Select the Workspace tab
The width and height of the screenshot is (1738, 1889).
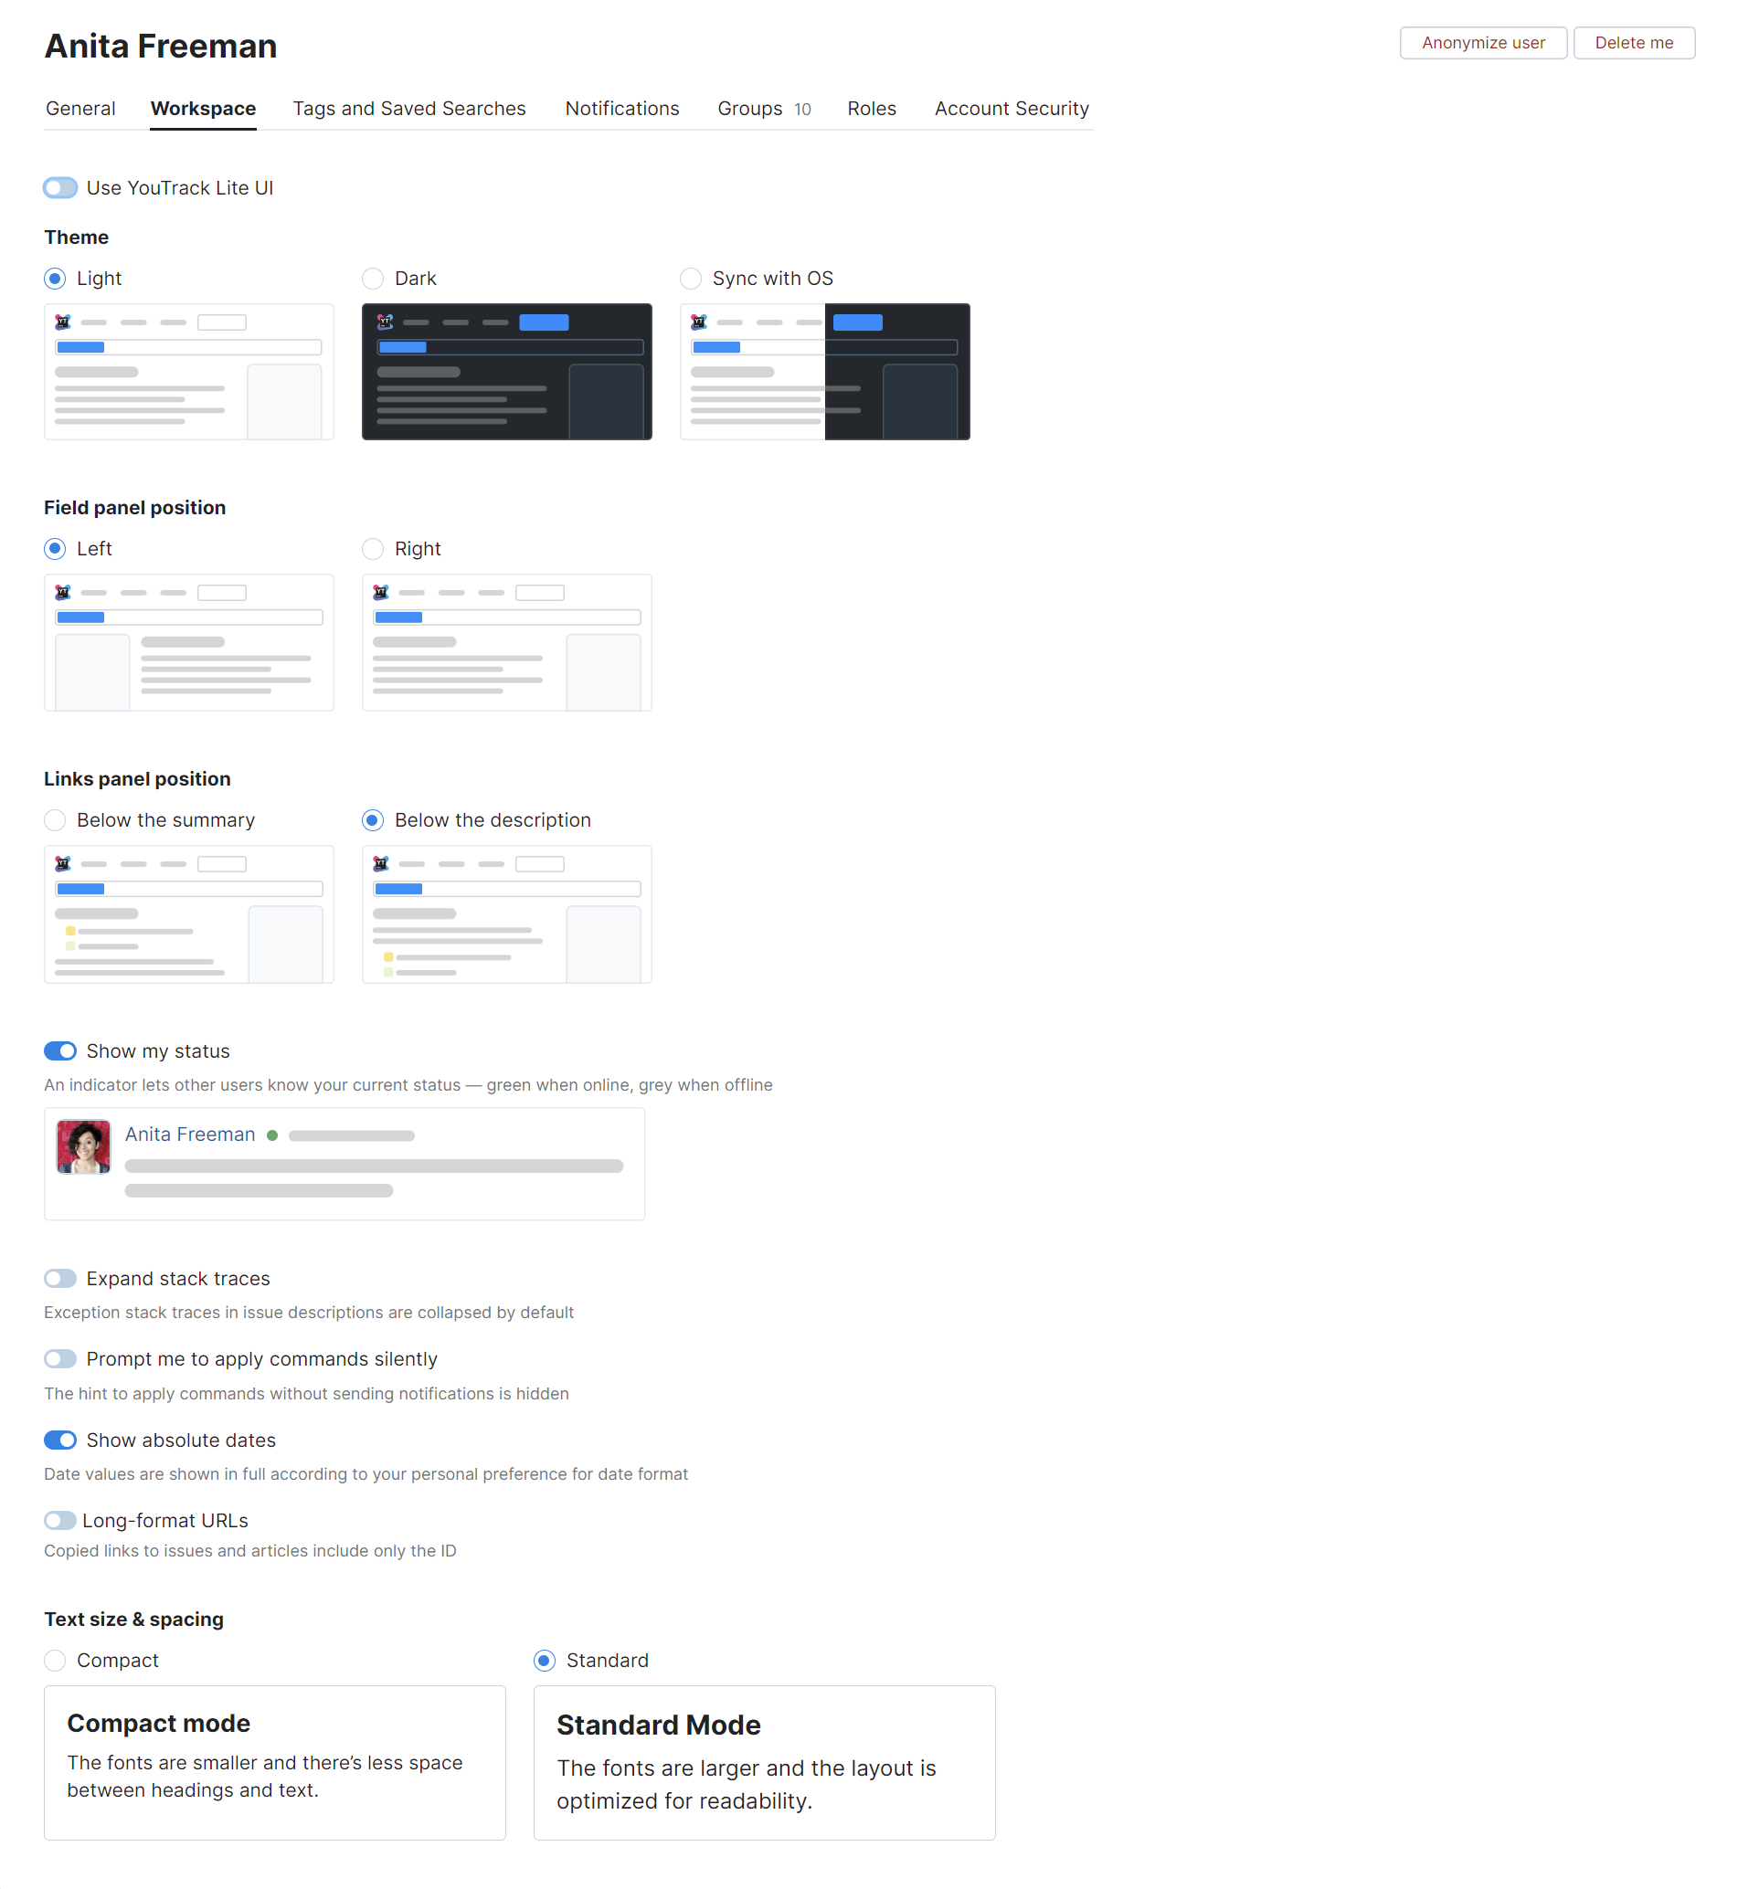[x=203, y=108]
